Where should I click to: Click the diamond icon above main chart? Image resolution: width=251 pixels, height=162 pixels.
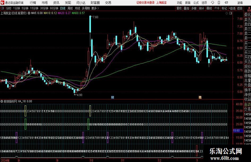tap(227, 13)
